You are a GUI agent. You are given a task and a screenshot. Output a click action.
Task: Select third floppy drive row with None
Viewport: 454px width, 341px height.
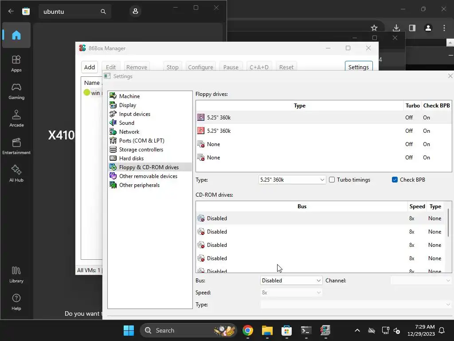tap(323, 144)
